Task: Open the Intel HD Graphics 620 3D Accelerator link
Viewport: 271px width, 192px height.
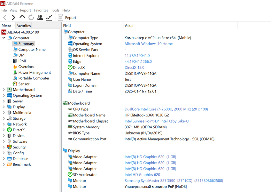Action: click(143, 175)
